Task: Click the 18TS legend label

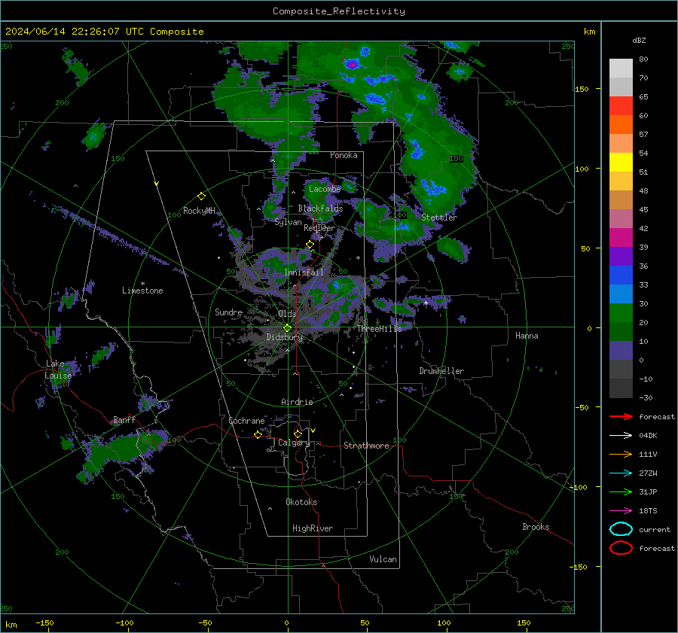Action: pos(648,511)
